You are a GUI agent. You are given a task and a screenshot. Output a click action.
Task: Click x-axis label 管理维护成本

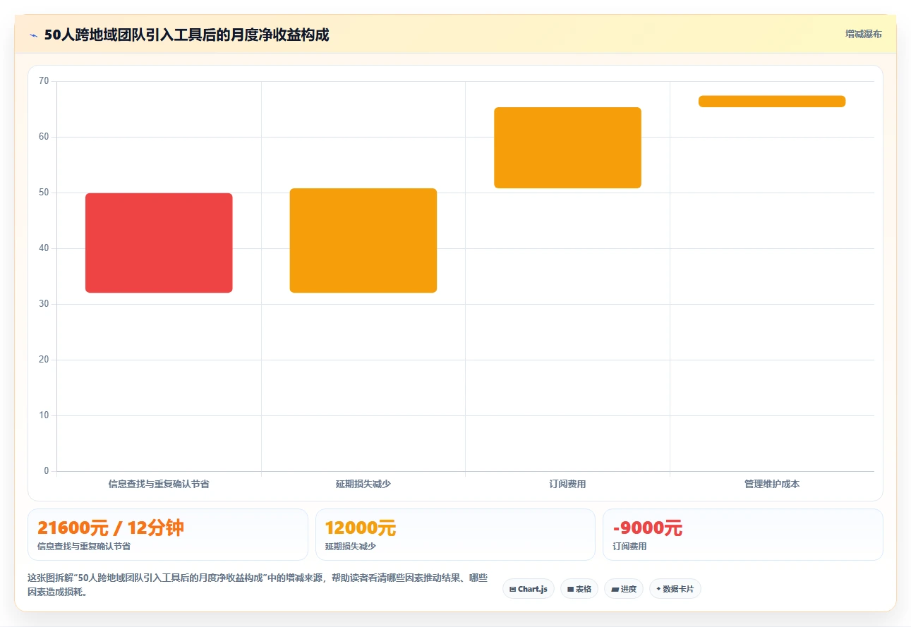(772, 485)
